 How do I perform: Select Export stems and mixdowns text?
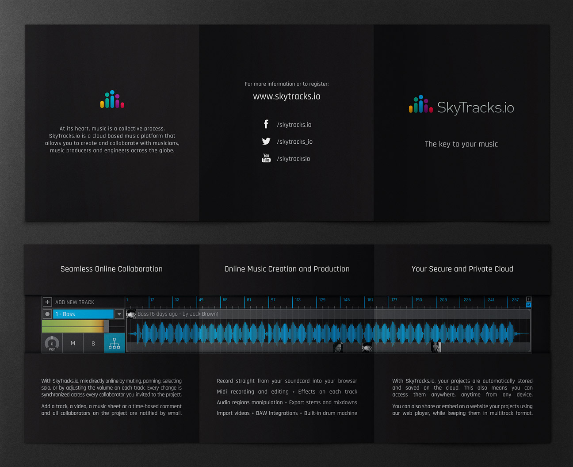(x=323, y=402)
